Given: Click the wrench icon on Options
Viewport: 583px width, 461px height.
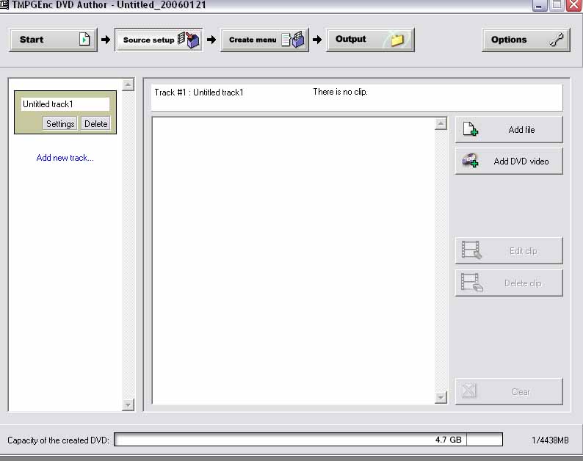Looking at the screenshot, I should point(557,40).
